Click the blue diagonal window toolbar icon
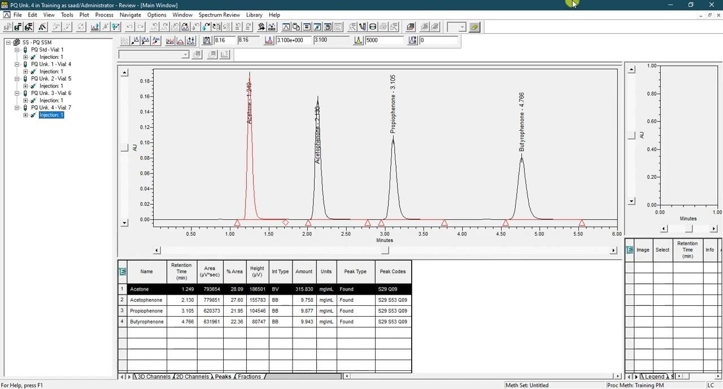This screenshot has height=389, width=723. pyautogui.click(x=317, y=27)
